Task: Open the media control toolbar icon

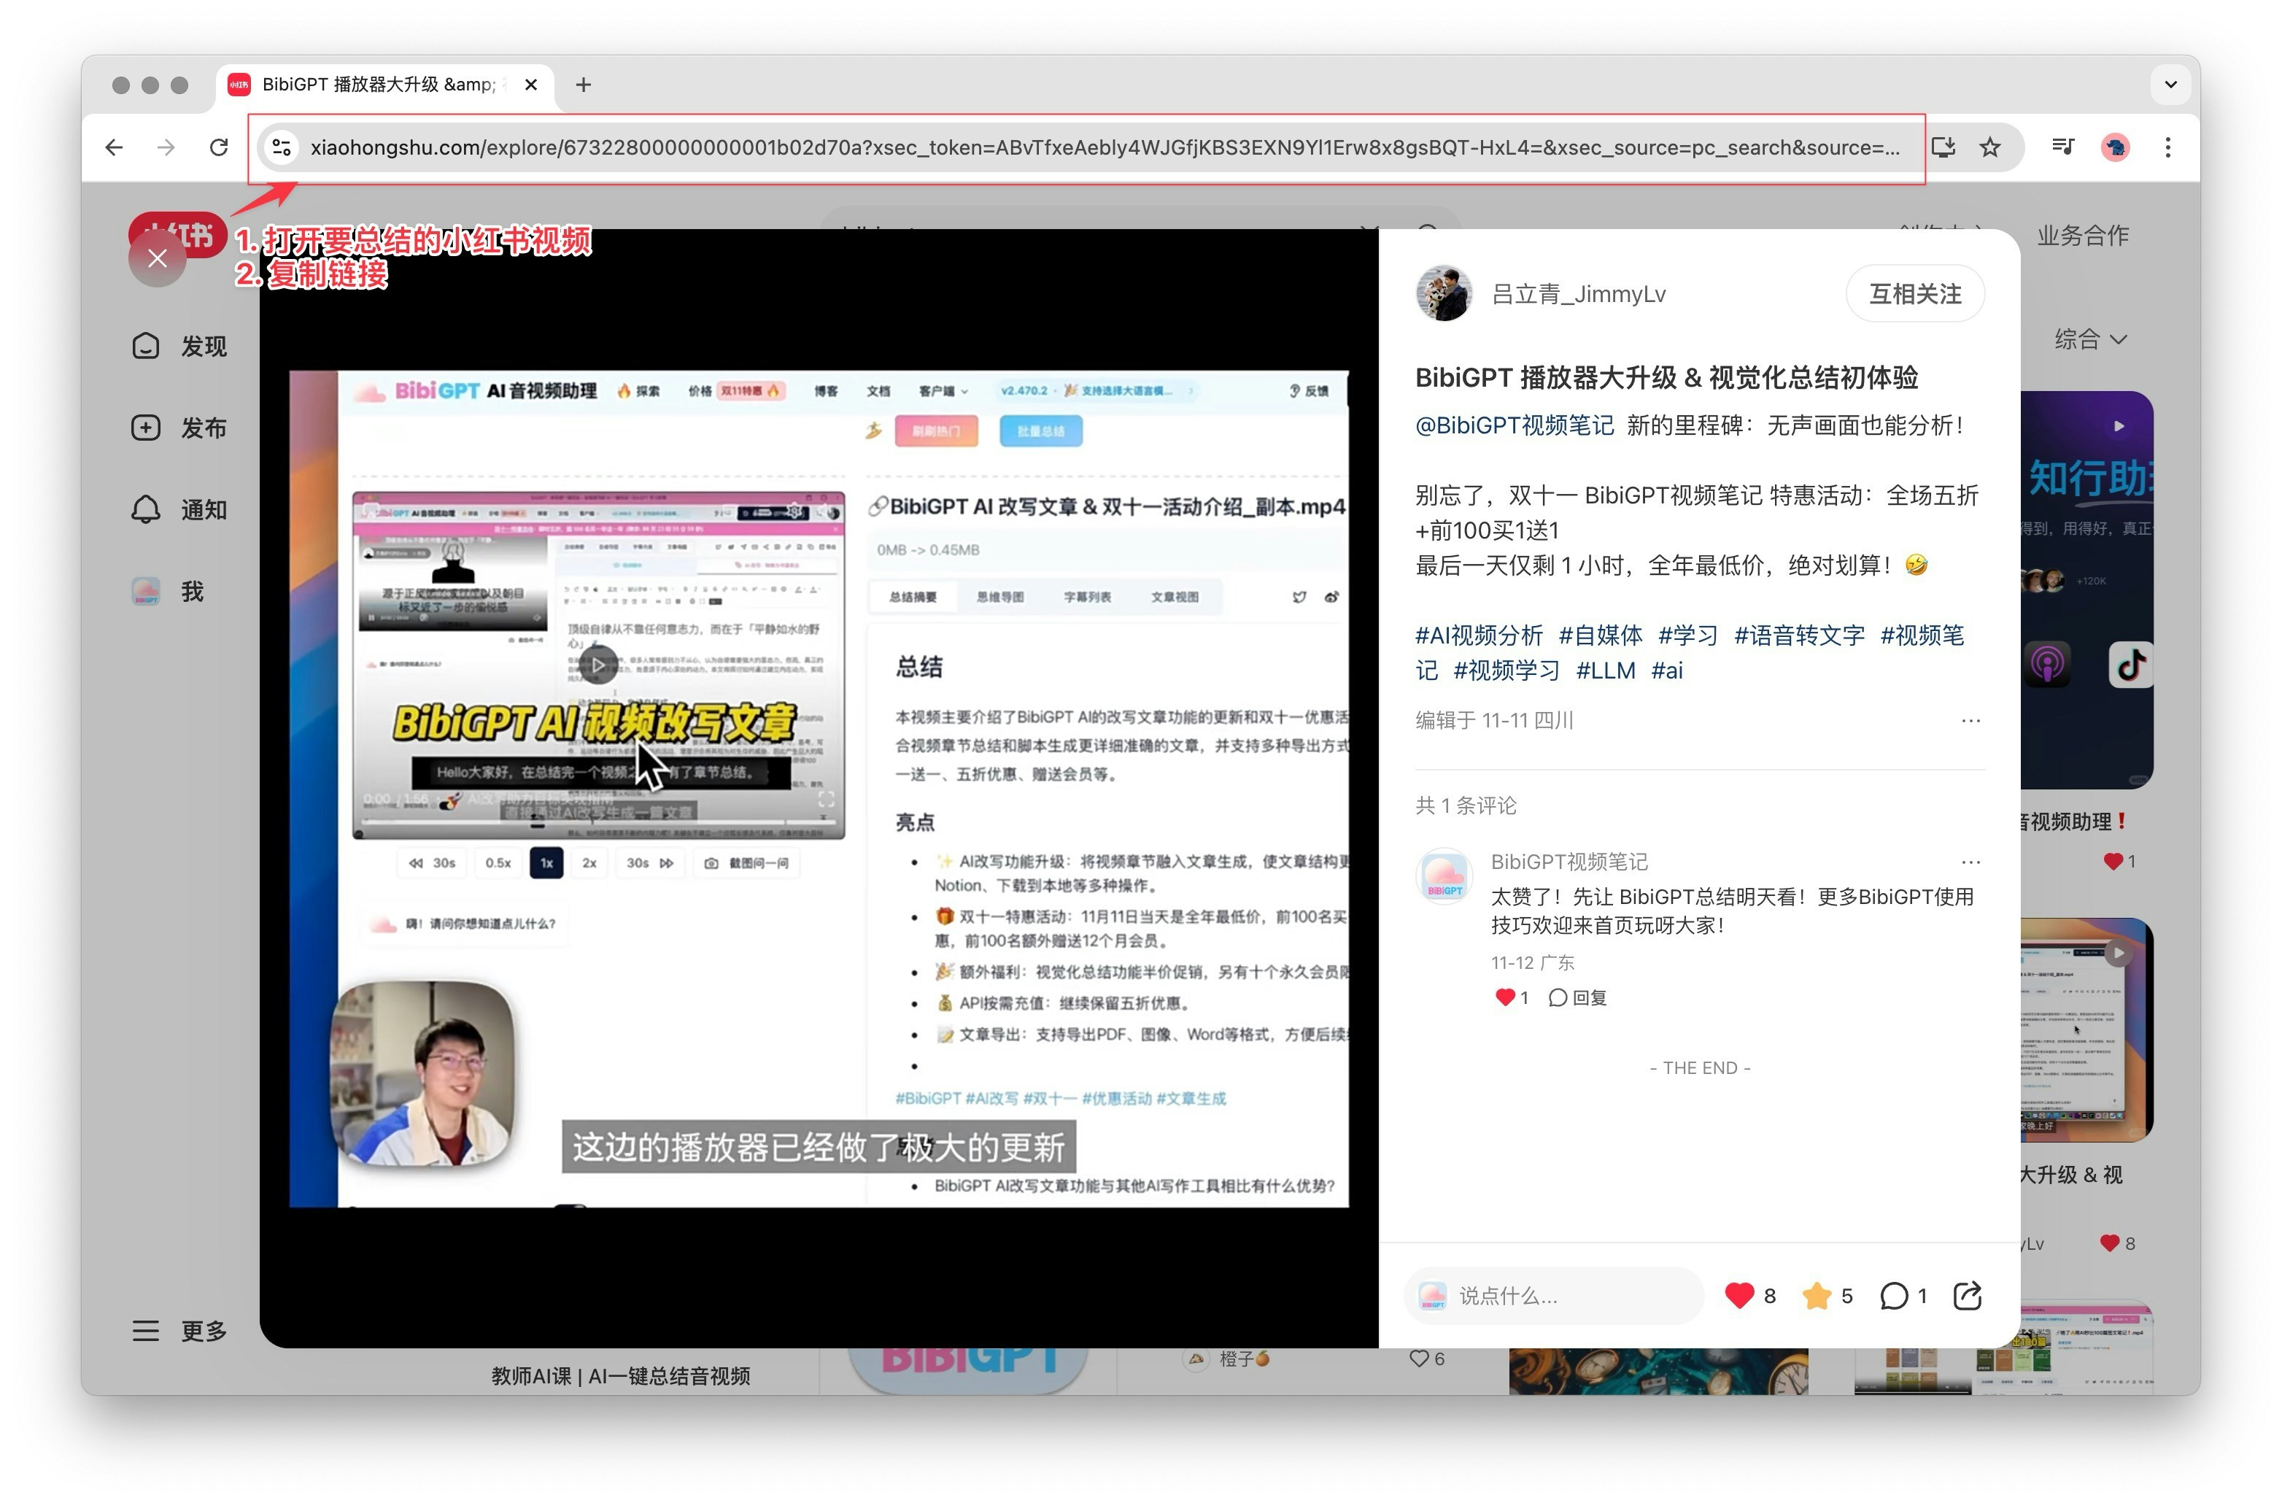Action: (2062, 147)
